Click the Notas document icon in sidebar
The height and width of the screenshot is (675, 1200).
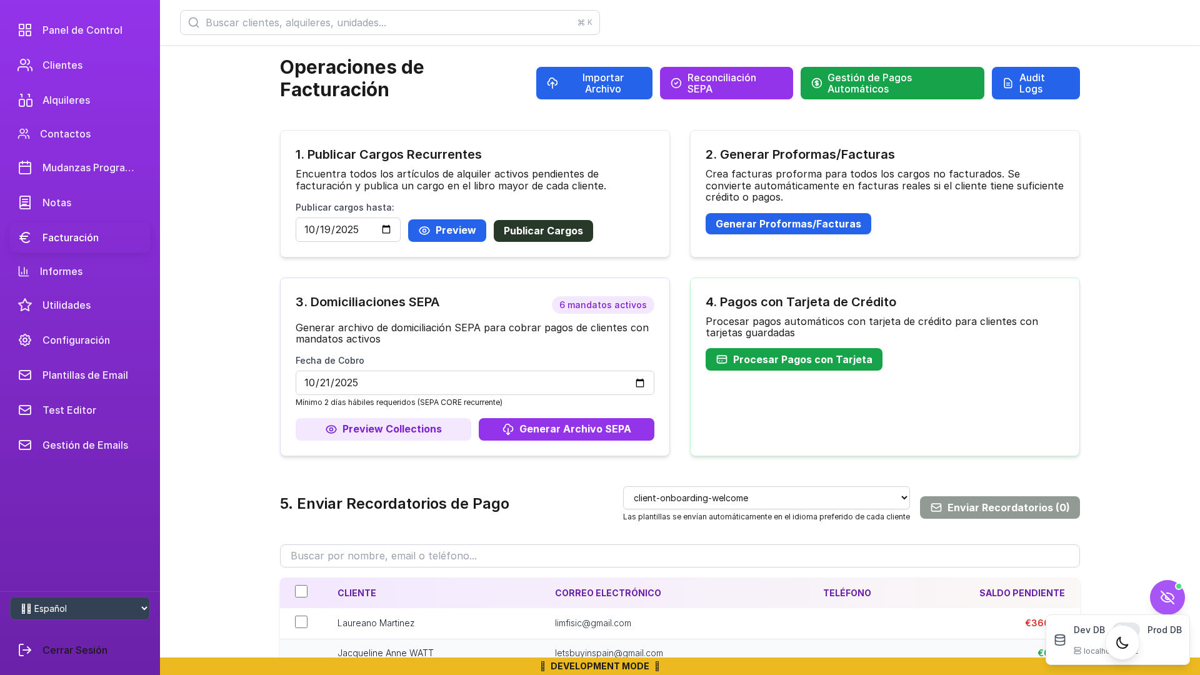click(25, 202)
